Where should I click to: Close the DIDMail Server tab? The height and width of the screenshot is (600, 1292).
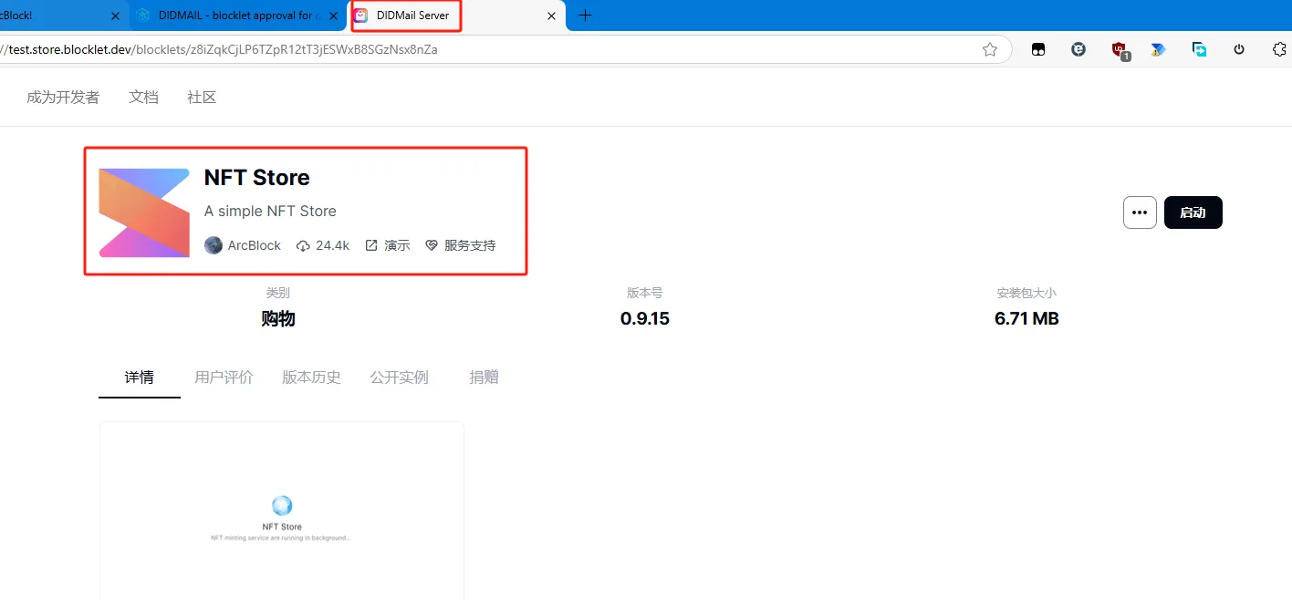(551, 16)
